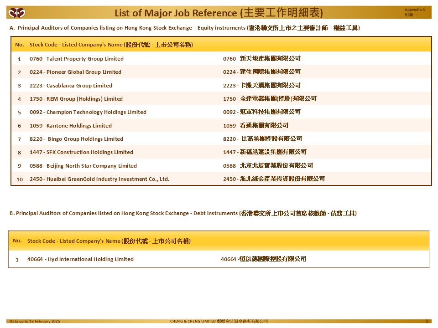Select '1059 - Kantone Holdings Limited'

tap(71, 126)
